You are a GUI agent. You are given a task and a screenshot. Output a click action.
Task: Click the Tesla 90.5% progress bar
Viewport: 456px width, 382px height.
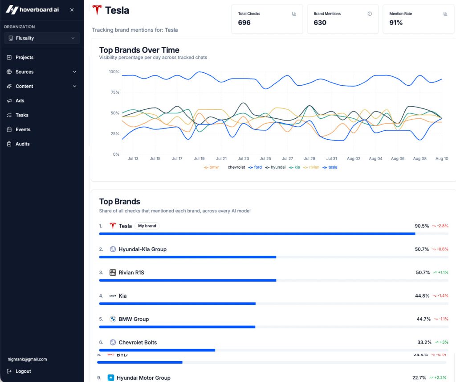[x=273, y=234]
